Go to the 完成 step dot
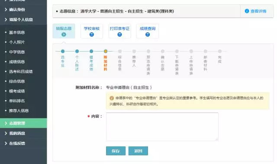 point(219,51)
